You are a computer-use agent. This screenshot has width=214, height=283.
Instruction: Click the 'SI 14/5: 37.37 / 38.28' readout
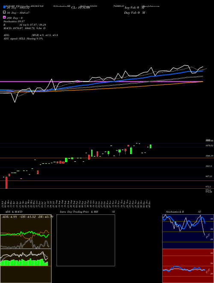point(33,25)
